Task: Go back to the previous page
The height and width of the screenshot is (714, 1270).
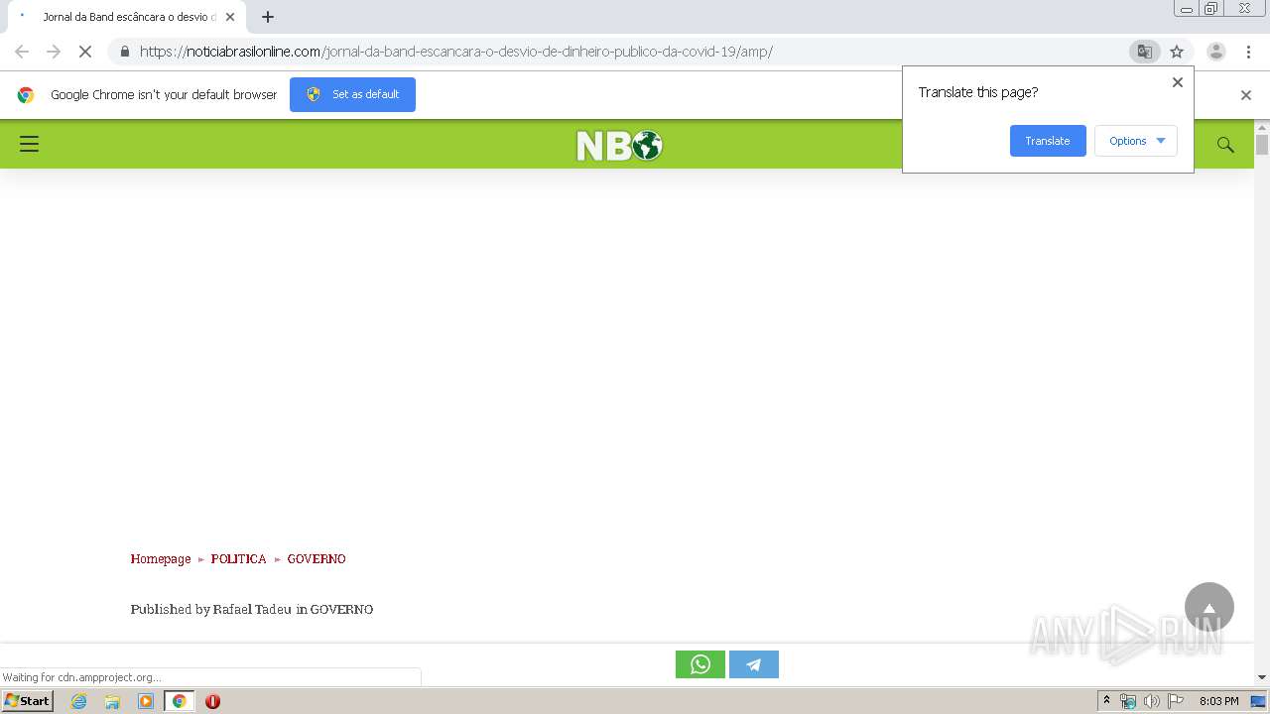Action: coord(22,52)
